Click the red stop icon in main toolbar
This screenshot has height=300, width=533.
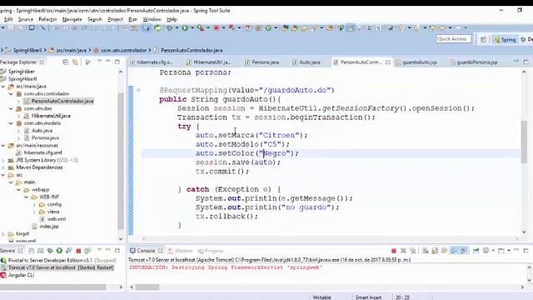coord(217,28)
